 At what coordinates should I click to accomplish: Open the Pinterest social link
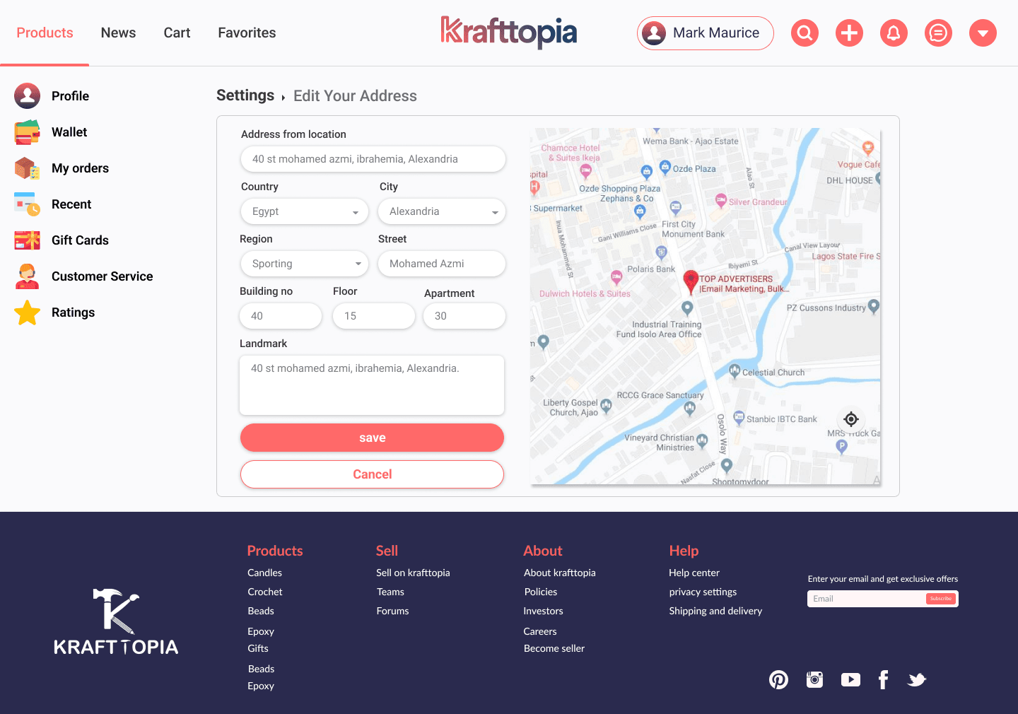pos(778,679)
